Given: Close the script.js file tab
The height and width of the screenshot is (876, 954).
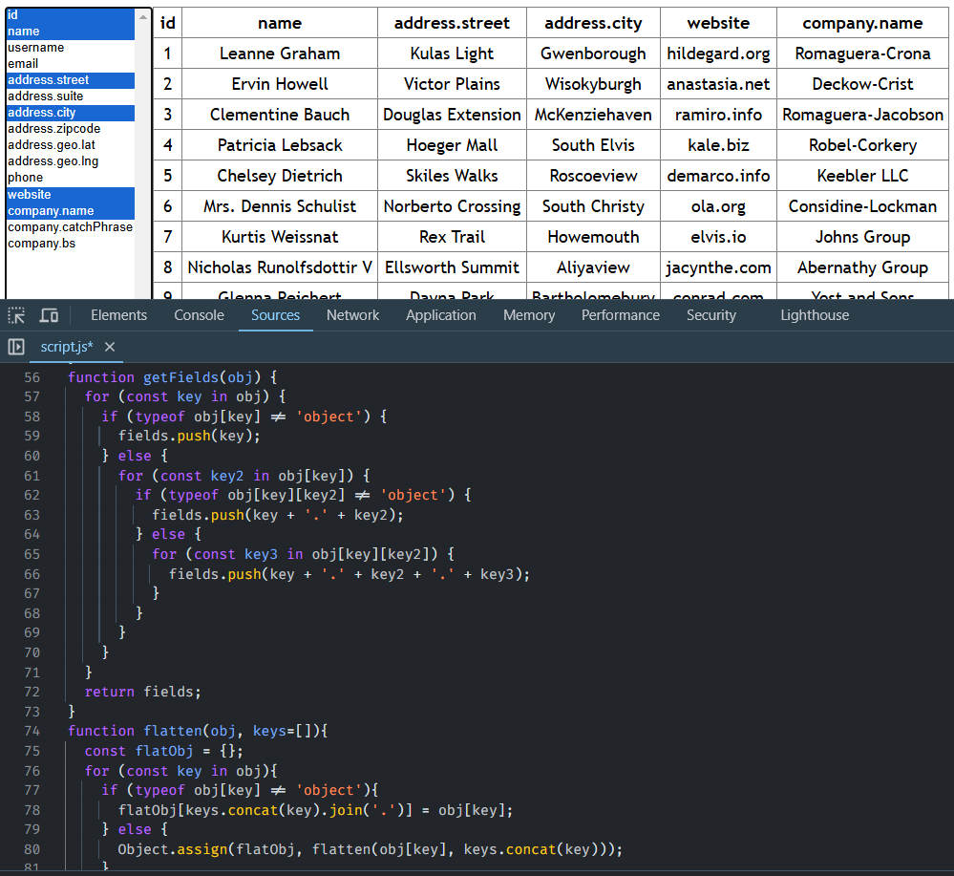Looking at the screenshot, I should click(110, 347).
